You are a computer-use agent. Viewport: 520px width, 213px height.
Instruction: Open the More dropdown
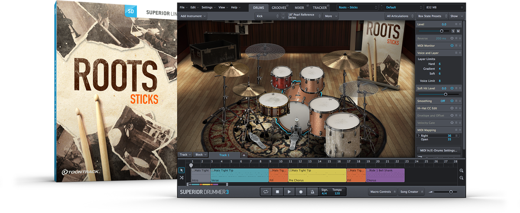pyautogui.click(x=331, y=16)
